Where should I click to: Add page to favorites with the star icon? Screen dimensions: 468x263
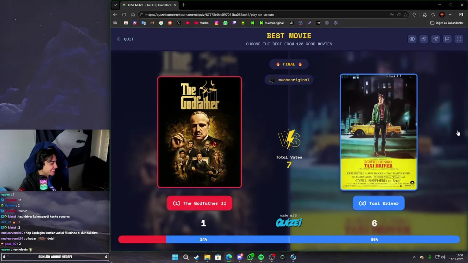406,15
